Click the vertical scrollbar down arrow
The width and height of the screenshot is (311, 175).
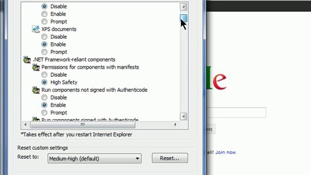point(184,116)
